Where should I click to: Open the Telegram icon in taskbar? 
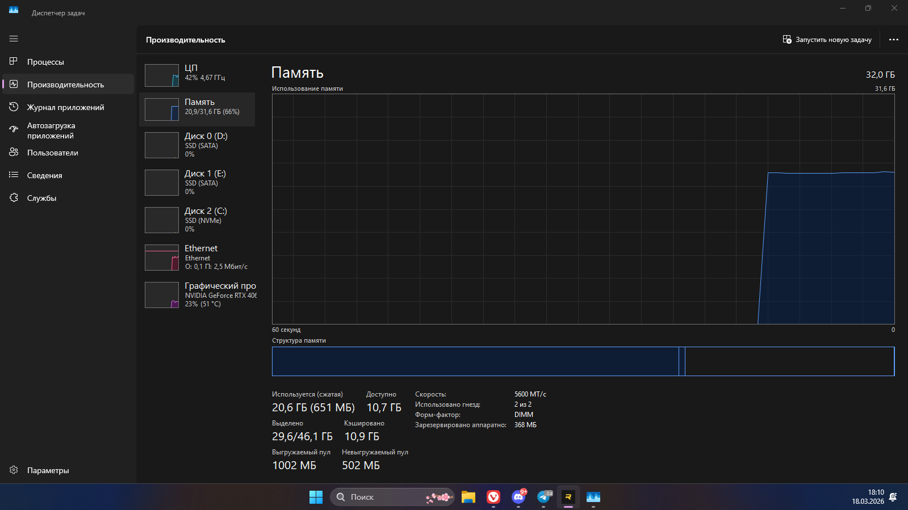pyautogui.click(x=543, y=497)
